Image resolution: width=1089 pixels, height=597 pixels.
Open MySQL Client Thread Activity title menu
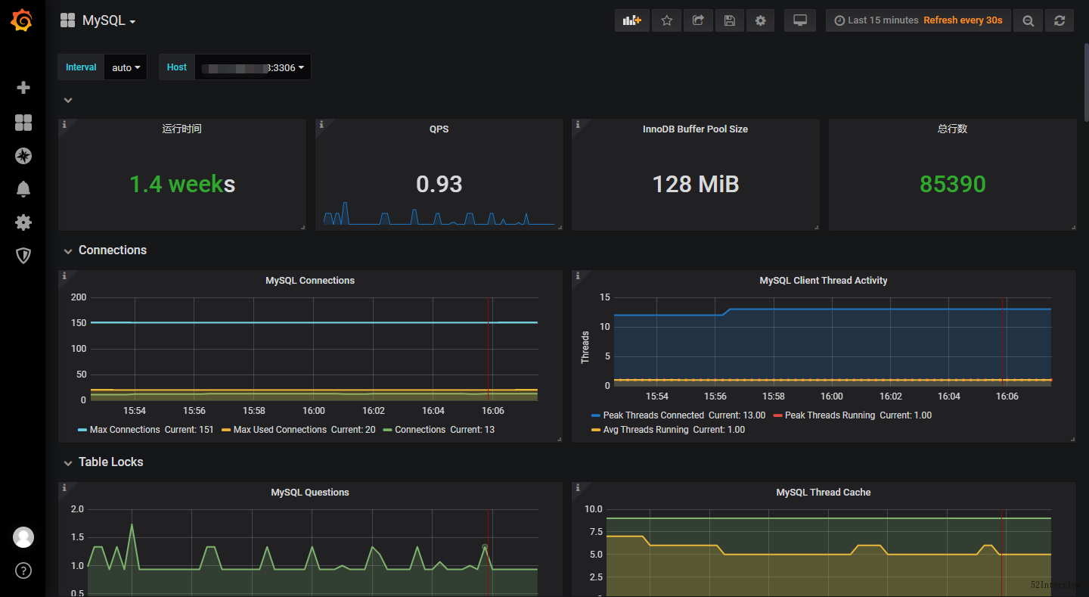[x=824, y=281]
